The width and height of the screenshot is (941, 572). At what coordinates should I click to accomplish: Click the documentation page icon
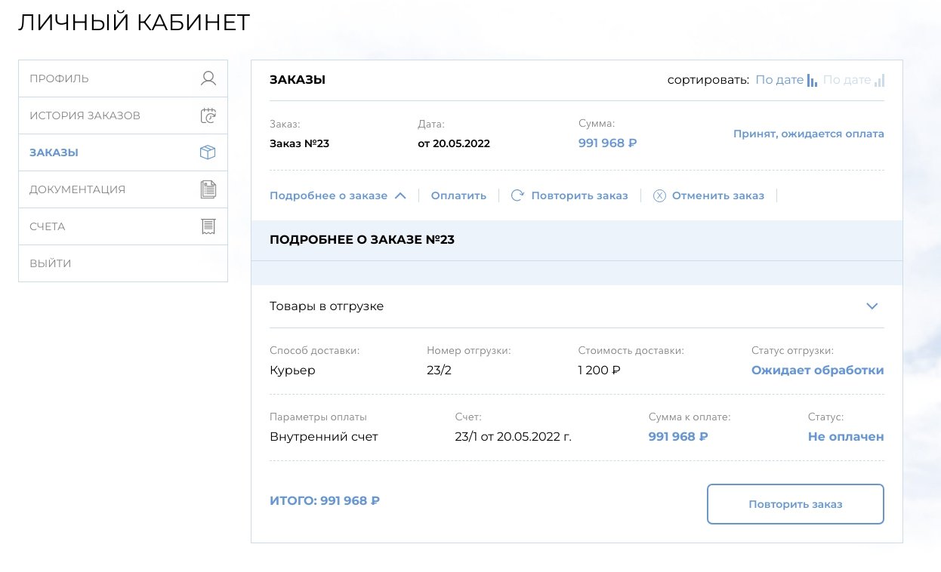(x=208, y=189)
